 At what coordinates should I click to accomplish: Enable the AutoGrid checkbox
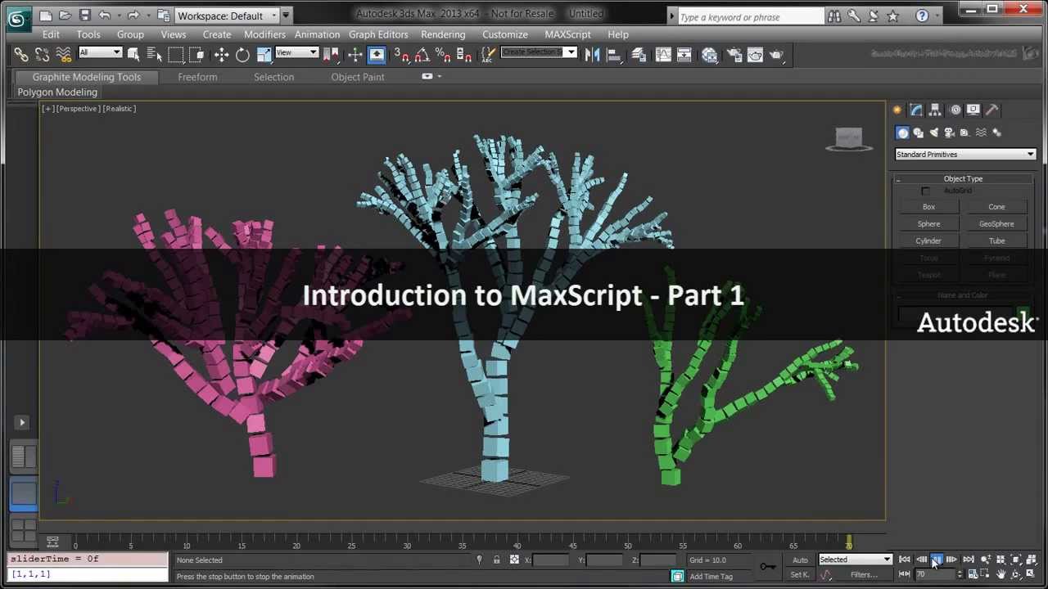pos(925,191)
